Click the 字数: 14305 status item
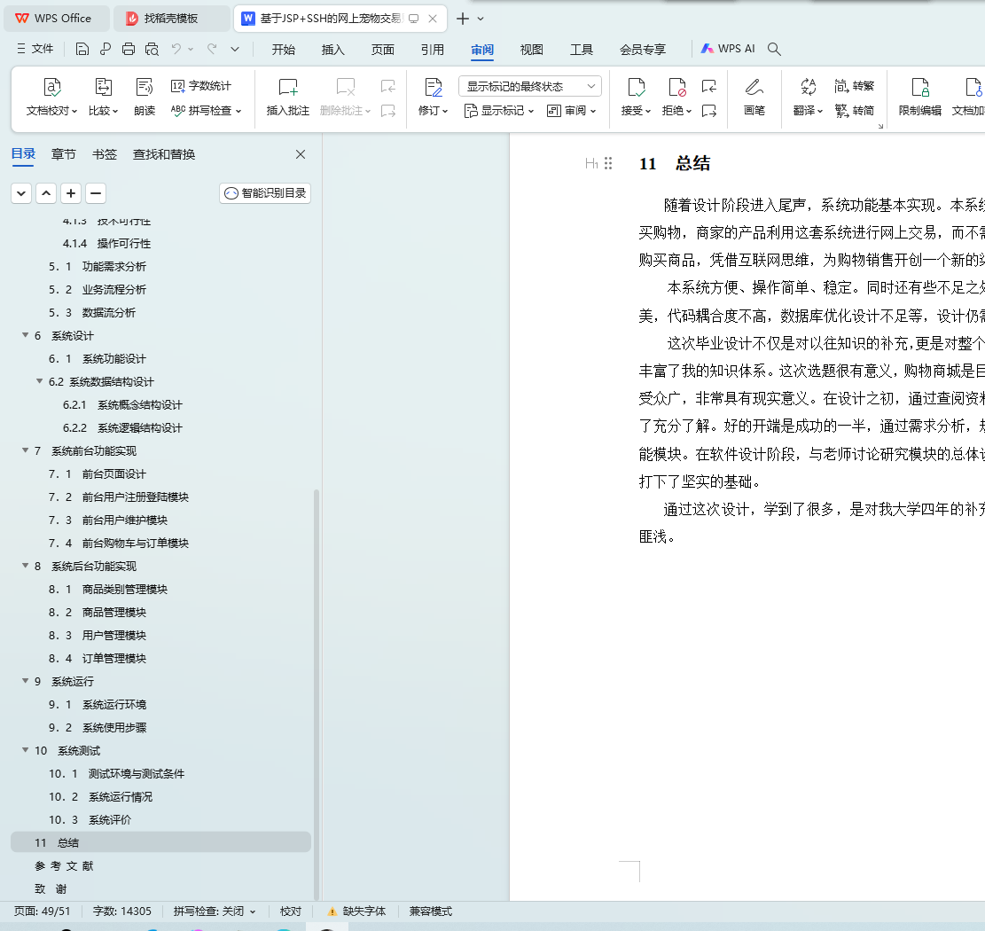Image resolution: width=985 pixels, height=931 pixels. click(121, 911)
